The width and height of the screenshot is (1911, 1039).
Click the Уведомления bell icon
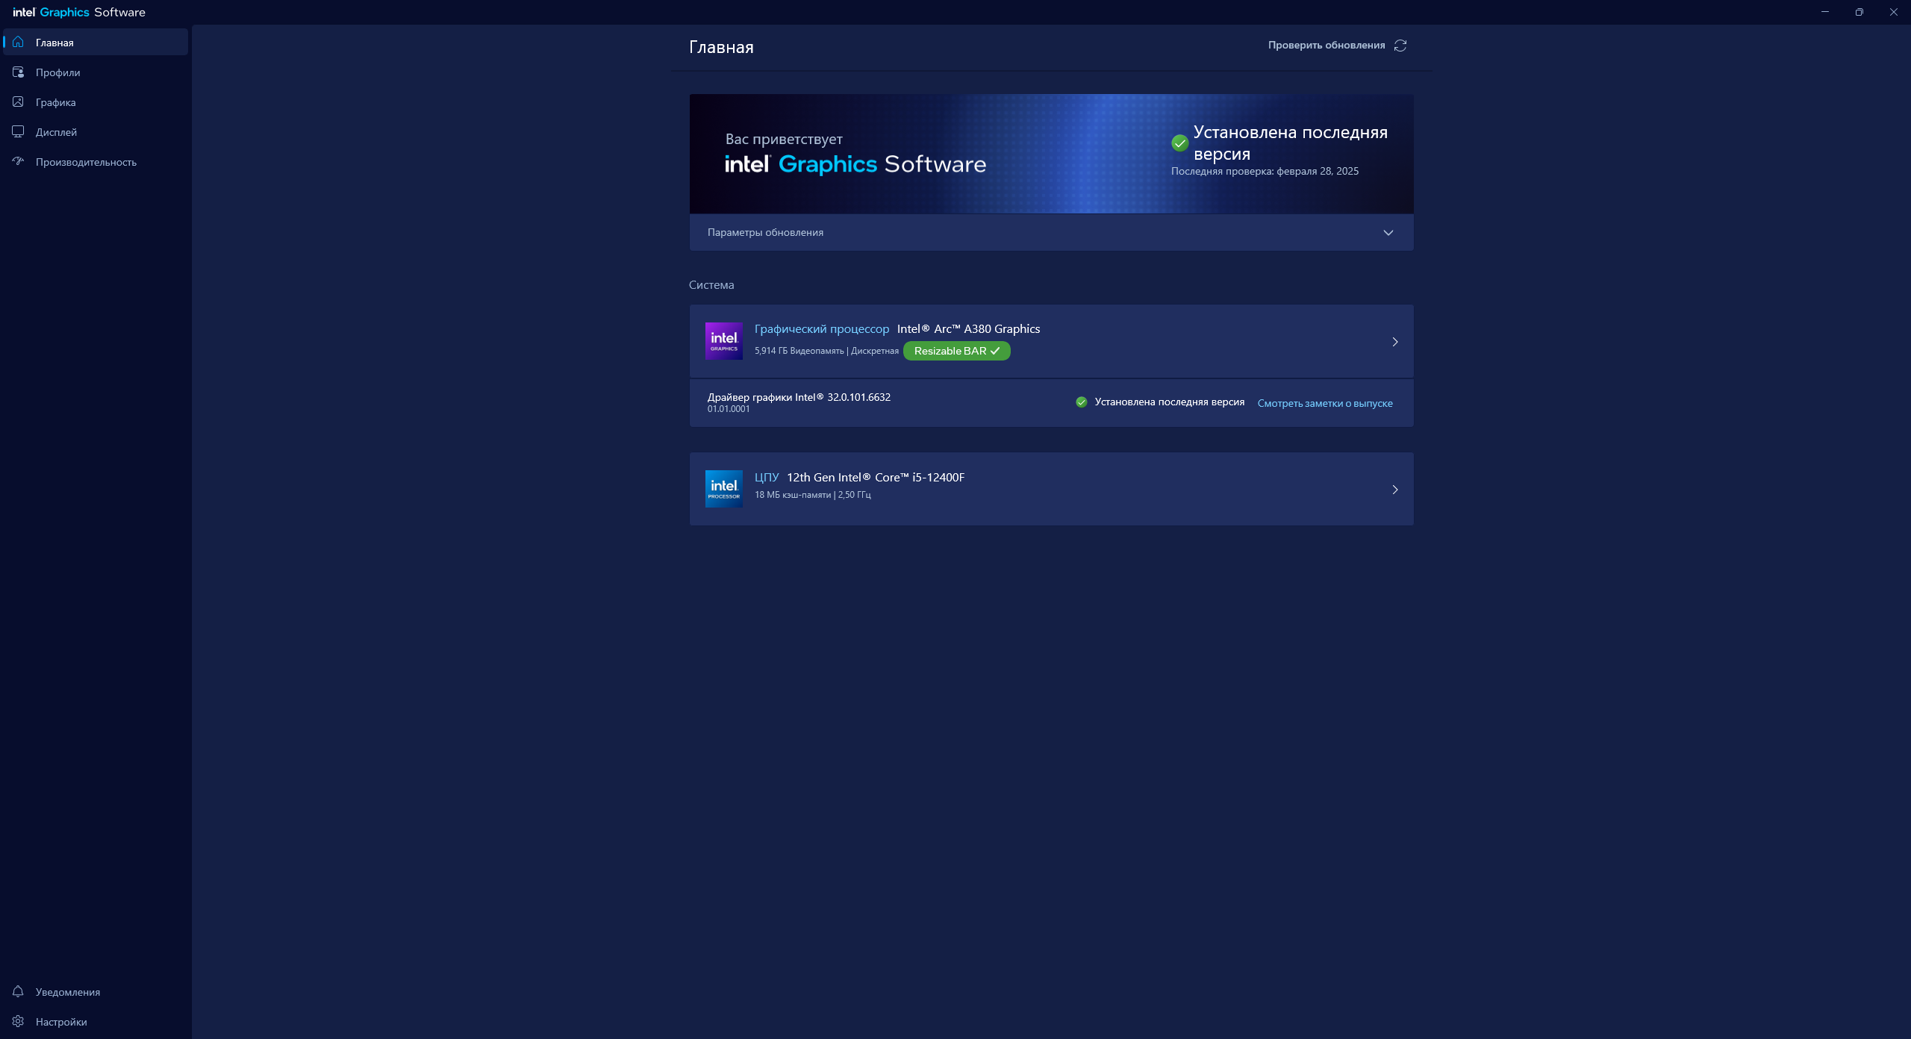pyautogui.click(x=18, y=991)
